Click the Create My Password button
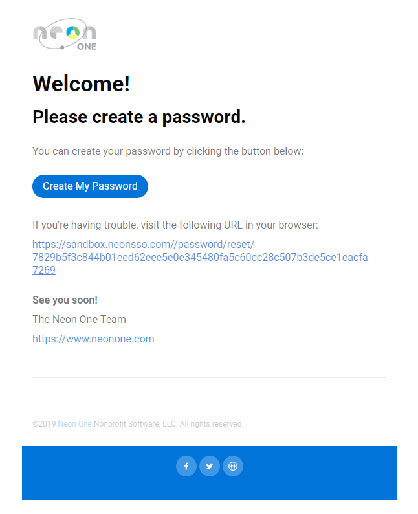This screenshot has width=418, height=514. coord(90,186)
